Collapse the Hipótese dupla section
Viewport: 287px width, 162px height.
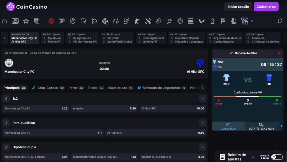pyautogui.click(x=202, y=147)
